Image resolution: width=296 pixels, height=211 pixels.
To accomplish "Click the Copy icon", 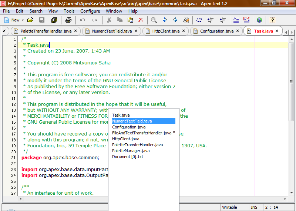I will pyautogui.click(x=120, y=20).
